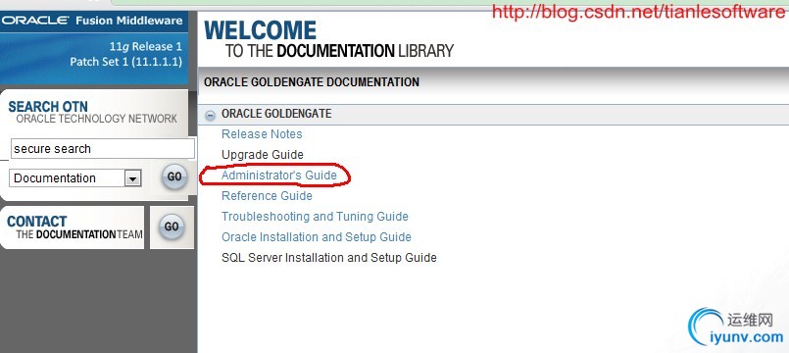Click the Welcome to the Documentation Library banner
789x353 pixels.
point(328,39)
